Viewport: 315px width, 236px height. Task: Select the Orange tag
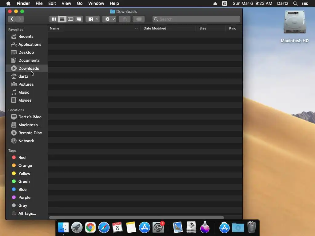point(26,166)
